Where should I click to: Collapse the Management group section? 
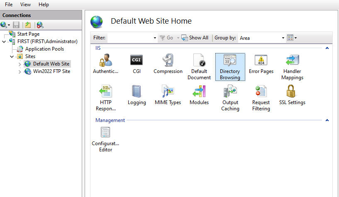pyautogui.click(x=327, y=120)
